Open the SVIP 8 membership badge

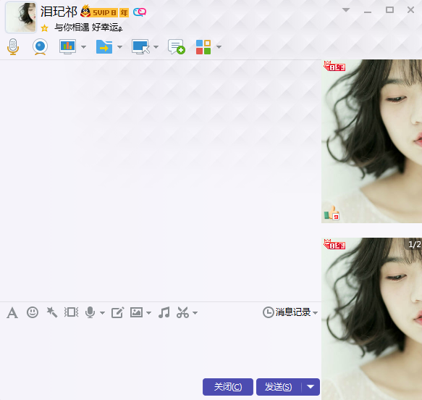point(105,12)
